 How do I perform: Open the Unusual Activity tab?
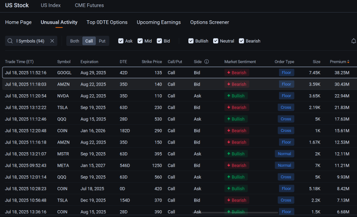pyautogui.click(x=59, y=22)
